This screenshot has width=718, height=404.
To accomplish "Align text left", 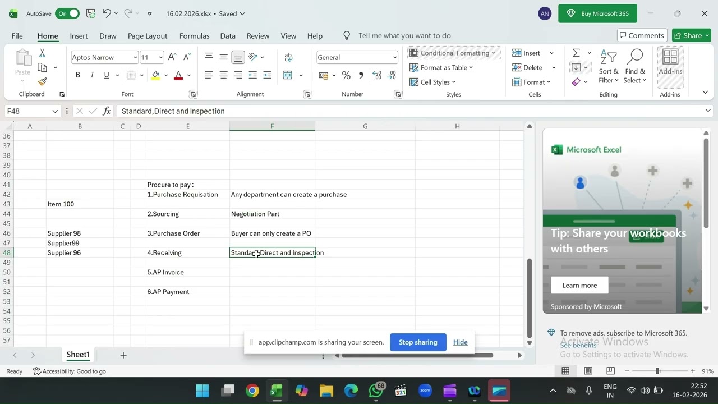I will point(209,75).
